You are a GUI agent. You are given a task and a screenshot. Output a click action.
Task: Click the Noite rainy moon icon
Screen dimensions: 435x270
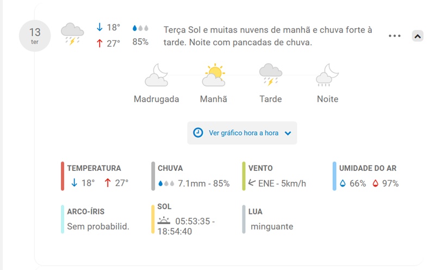[x=327, y=76]
